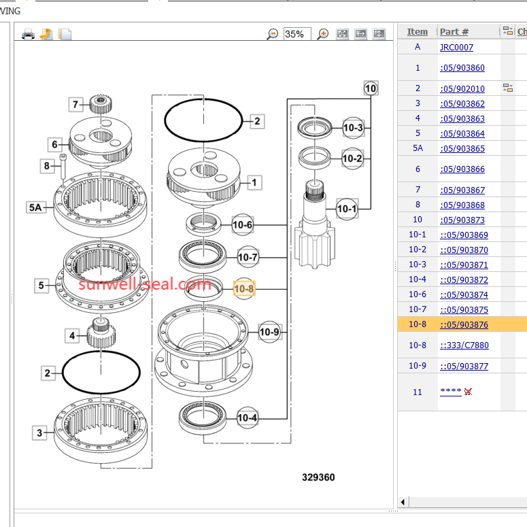This screenshot has width=527, height=527.
Task: Select the 5A callout label on diagram
Action: coord(36,207)
